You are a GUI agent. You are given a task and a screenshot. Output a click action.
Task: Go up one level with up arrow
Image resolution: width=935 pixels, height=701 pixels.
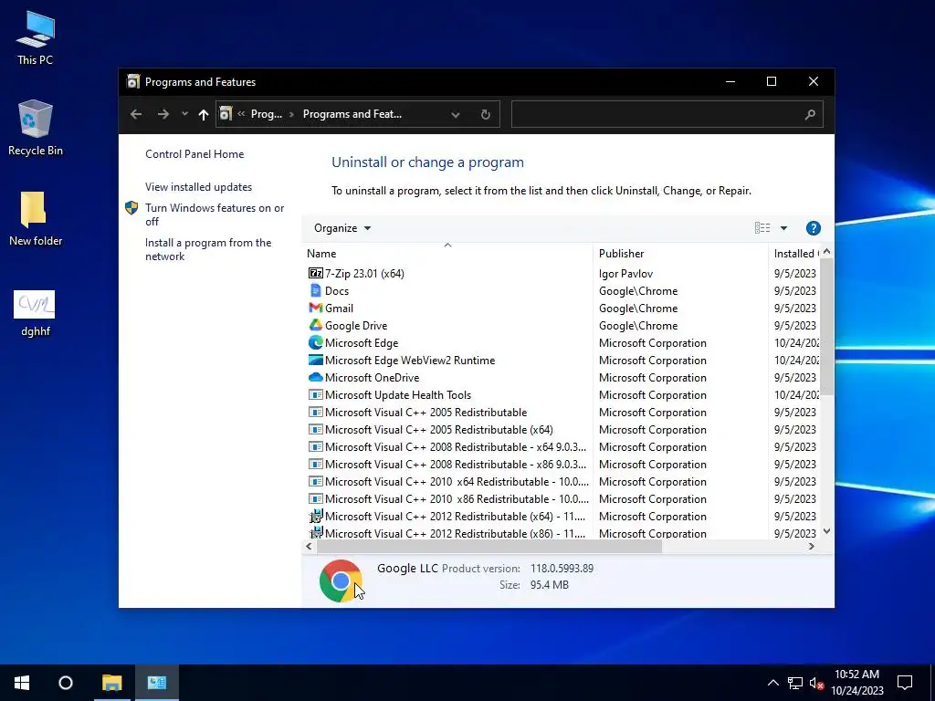pyautogui.click(x=204, y=114)
